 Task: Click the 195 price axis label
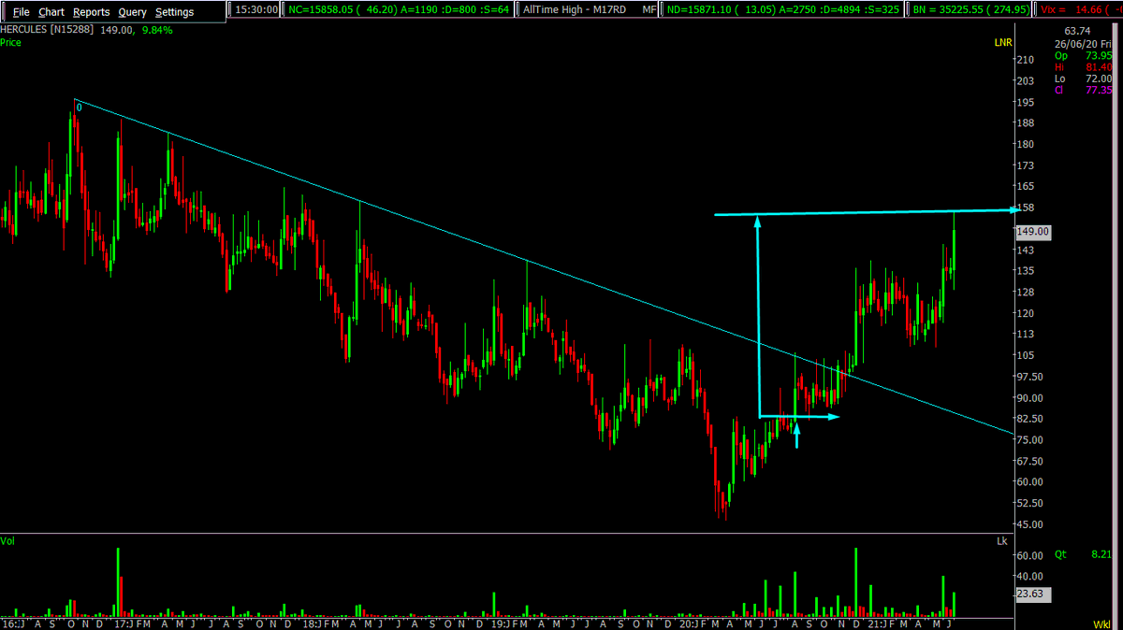coord(1025,102)
